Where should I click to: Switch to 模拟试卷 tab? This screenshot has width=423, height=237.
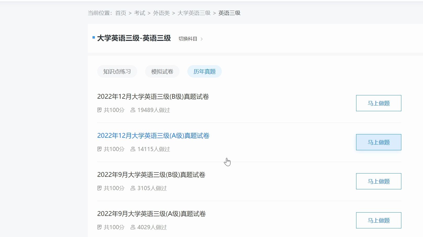click(x=162, y=71)
